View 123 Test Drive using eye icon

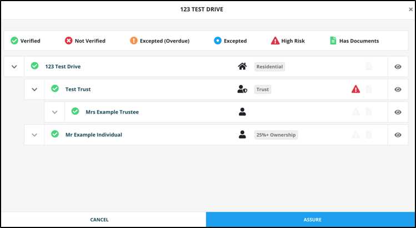398,67
